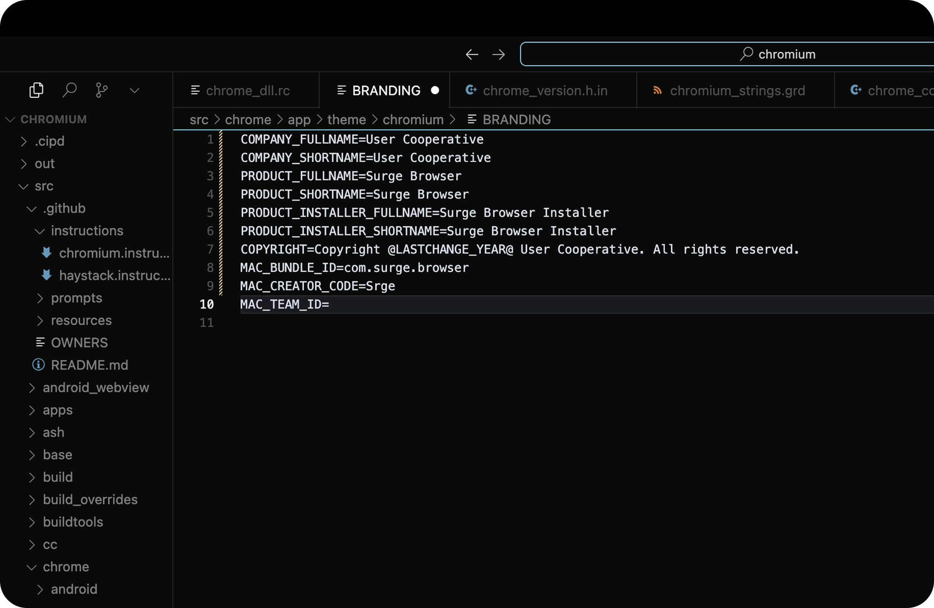934x608 pixels.
Task: Select 'chrome' in the breadcrumb path
Action: coord(248,120)
